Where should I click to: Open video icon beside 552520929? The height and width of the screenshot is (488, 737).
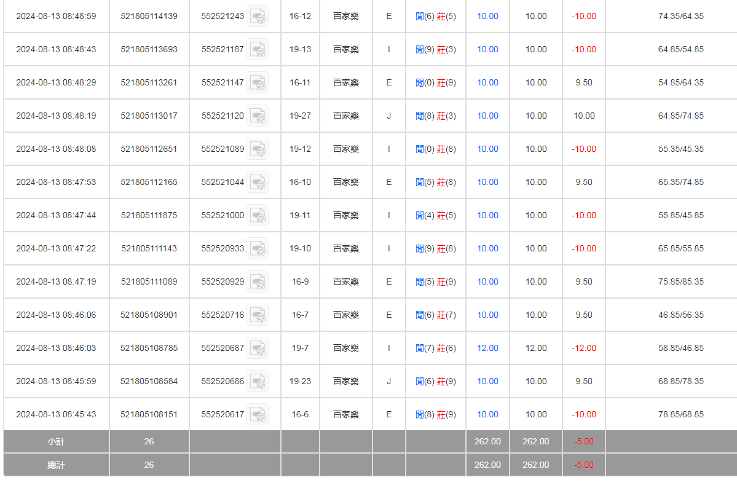[x=258, y=282]
